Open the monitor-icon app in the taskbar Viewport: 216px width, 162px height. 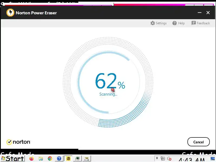[77, 158]
